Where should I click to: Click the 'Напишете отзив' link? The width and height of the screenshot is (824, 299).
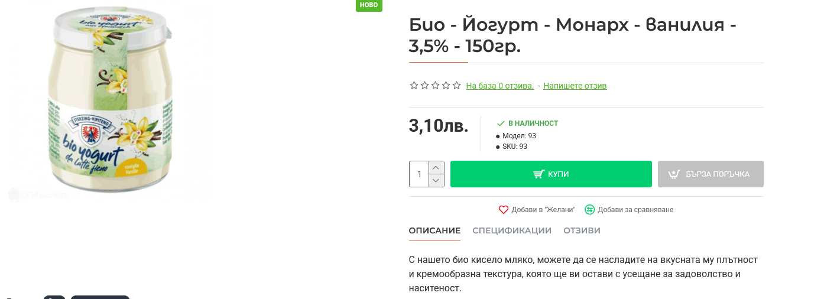pyautogui.click(x=575, y=86)
